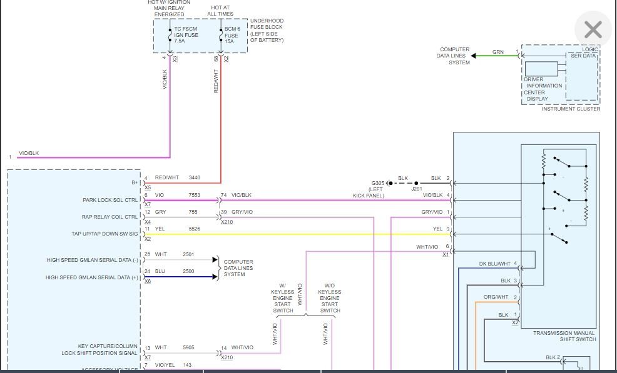The image size is (617, 373).
Task: Click 'TAP UP/TAP DOWN SW SIG' label
Action: [x=105, y=234]
